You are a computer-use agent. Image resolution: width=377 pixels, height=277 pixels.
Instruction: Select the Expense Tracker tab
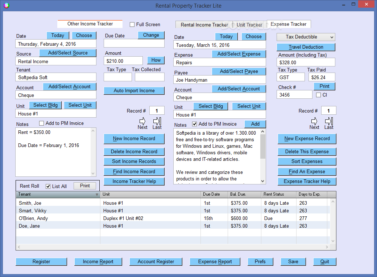point(289,24)
